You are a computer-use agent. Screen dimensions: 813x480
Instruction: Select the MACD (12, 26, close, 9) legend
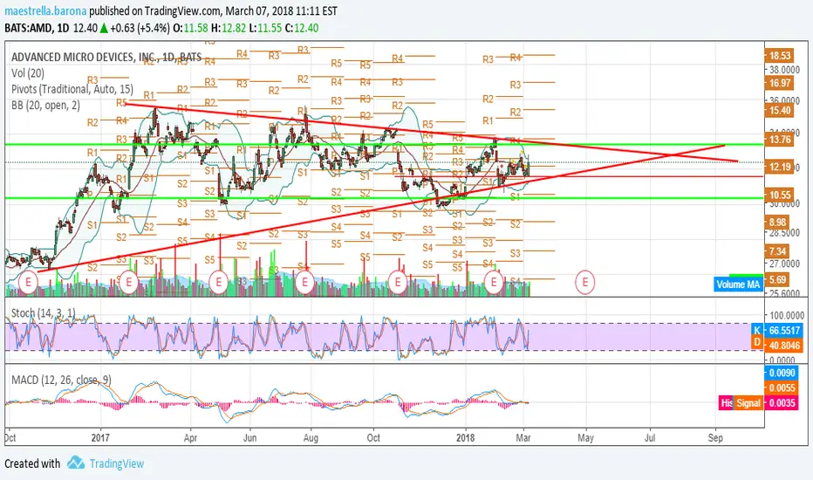pyautogui.click(x=61, y=380)
